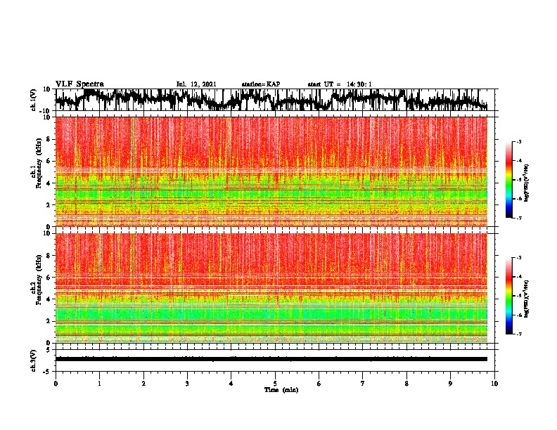Screen dimensions: 557x430
Task: Click the "4" kHz tick on ch.1 frequency axis
Action: tap(49, 183)
